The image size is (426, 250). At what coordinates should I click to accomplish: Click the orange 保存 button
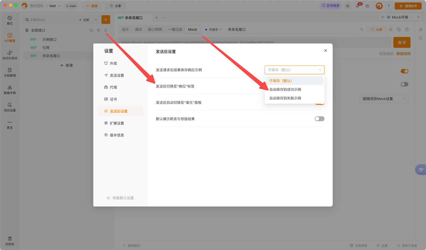(x=402, y=42)
